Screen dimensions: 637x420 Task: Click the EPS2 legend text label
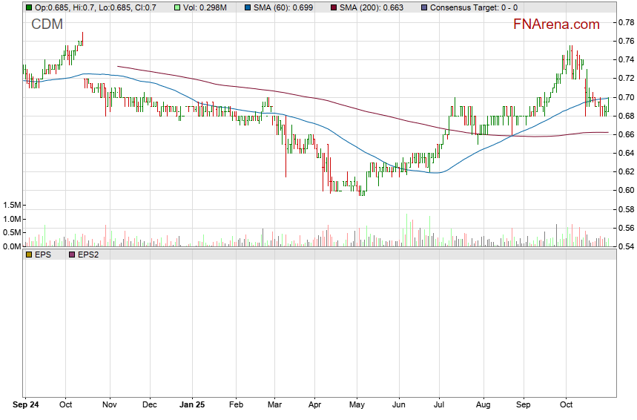pos(90,255)
